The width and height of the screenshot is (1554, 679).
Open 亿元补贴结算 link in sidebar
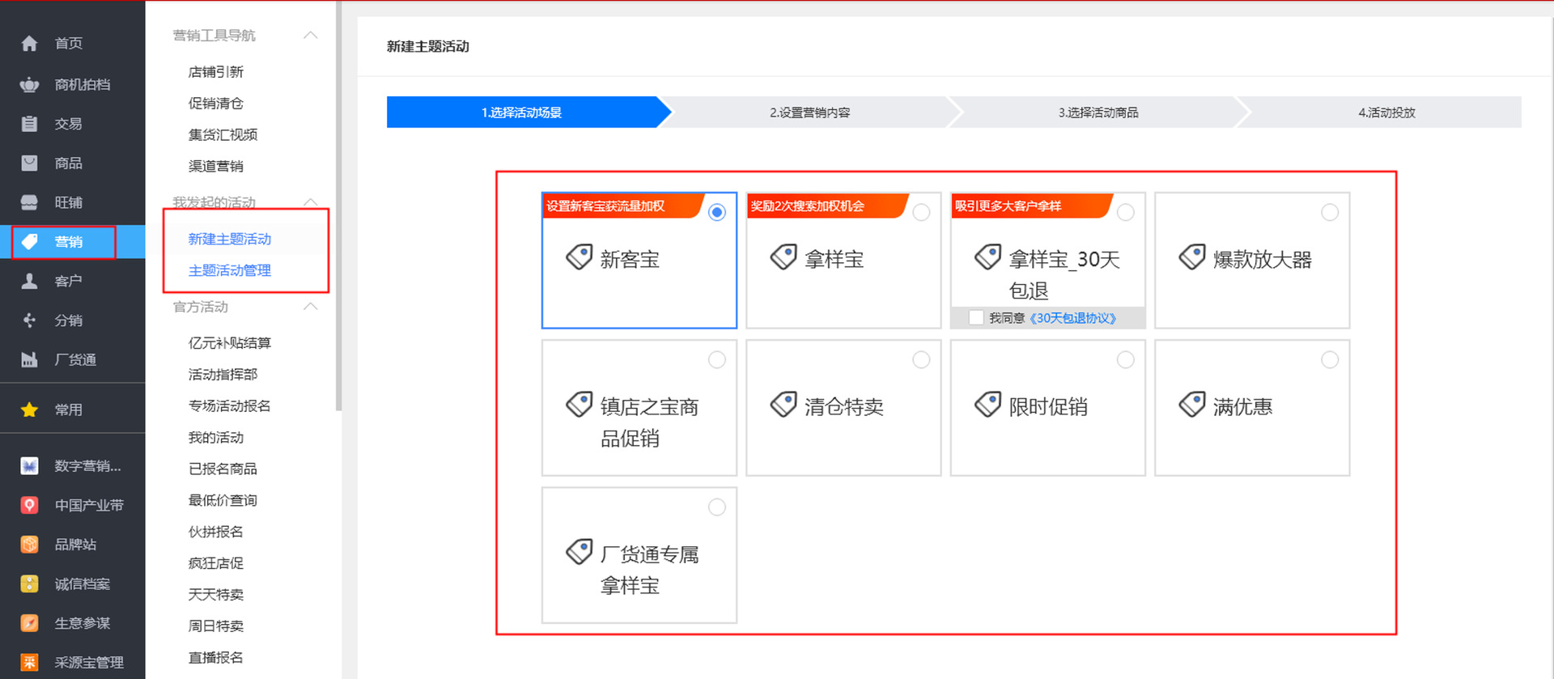coord(230,343)
